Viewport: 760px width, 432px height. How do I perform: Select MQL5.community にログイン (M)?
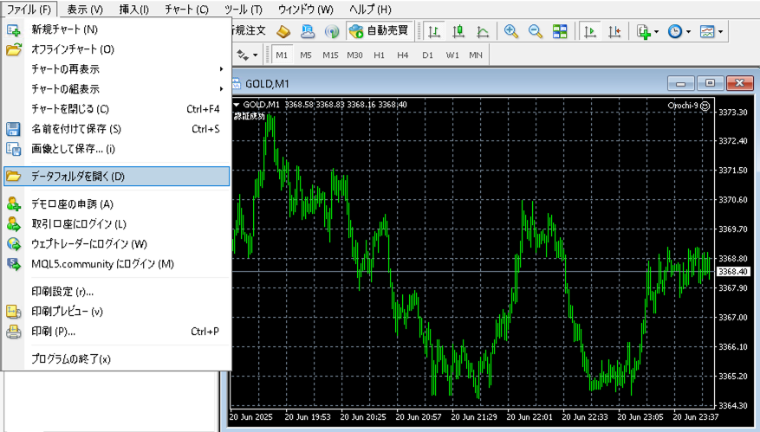pos(116,264)
